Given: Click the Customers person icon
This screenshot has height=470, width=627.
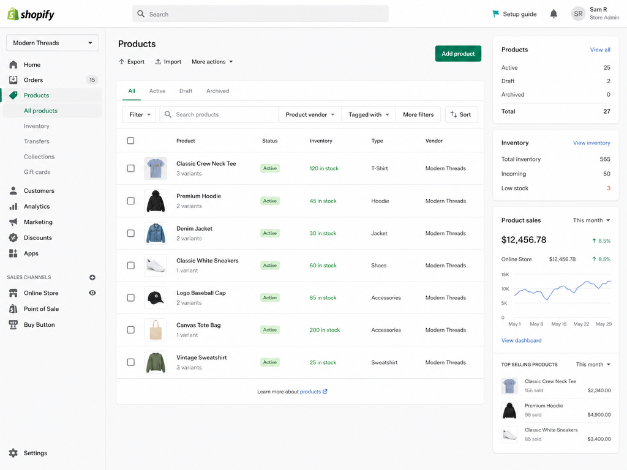Looking at the screenshot, I should click(x=13, y=191).
